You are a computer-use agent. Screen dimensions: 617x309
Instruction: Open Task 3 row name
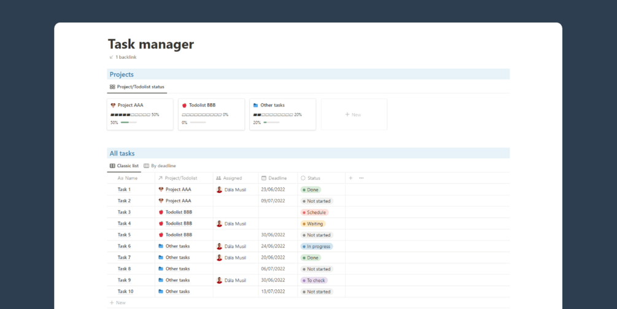(x=125, y=212)
